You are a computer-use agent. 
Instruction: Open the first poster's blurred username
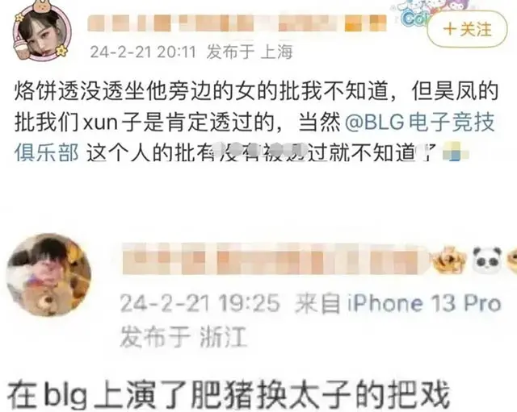(x=237, y=23)
